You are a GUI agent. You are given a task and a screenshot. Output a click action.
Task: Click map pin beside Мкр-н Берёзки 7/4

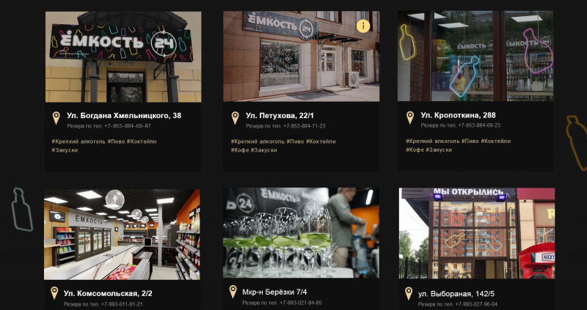click(233, 292)
